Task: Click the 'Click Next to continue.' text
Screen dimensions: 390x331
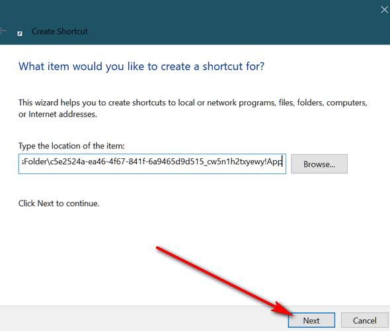Action: 59,203
